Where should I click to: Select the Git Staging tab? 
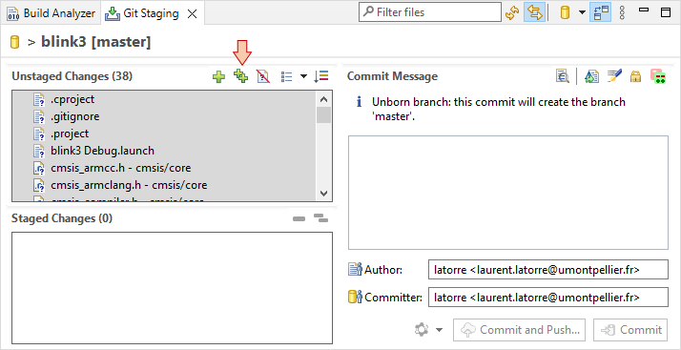coord(152,13)
